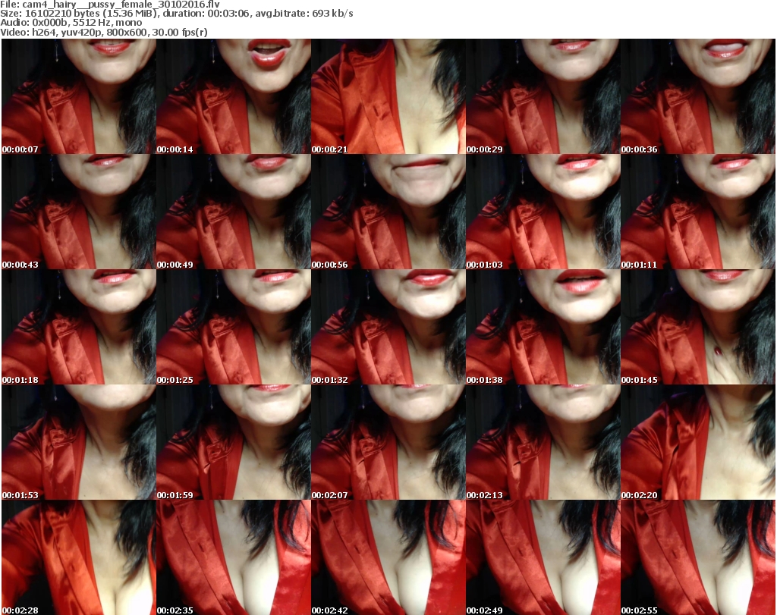Select the thumbnail at 00:00:43
The width and height of the screenshot is (777, 615).
tap(79, 212)
